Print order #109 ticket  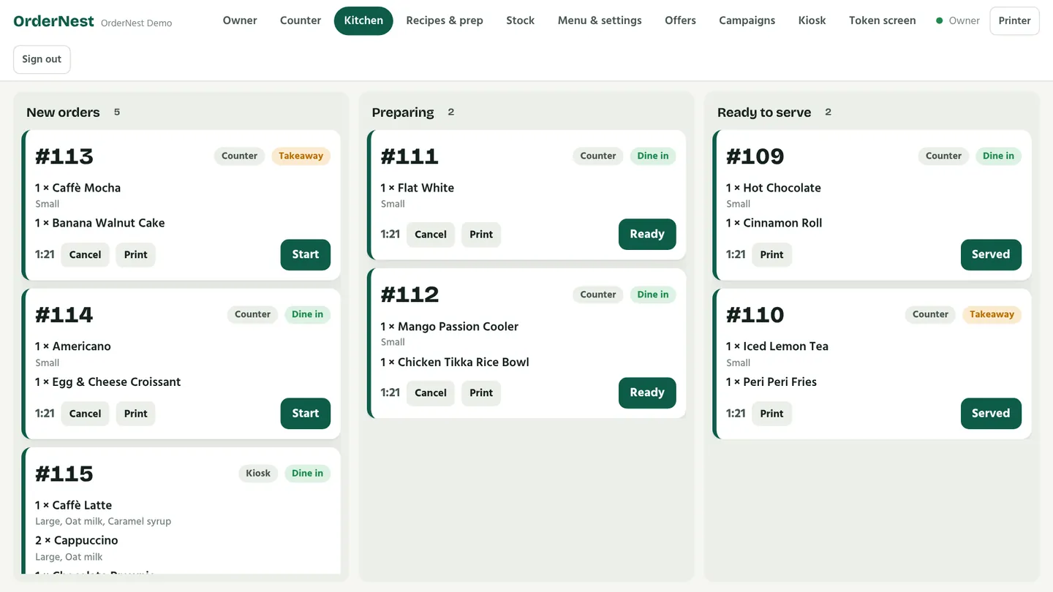click(771, 254)
